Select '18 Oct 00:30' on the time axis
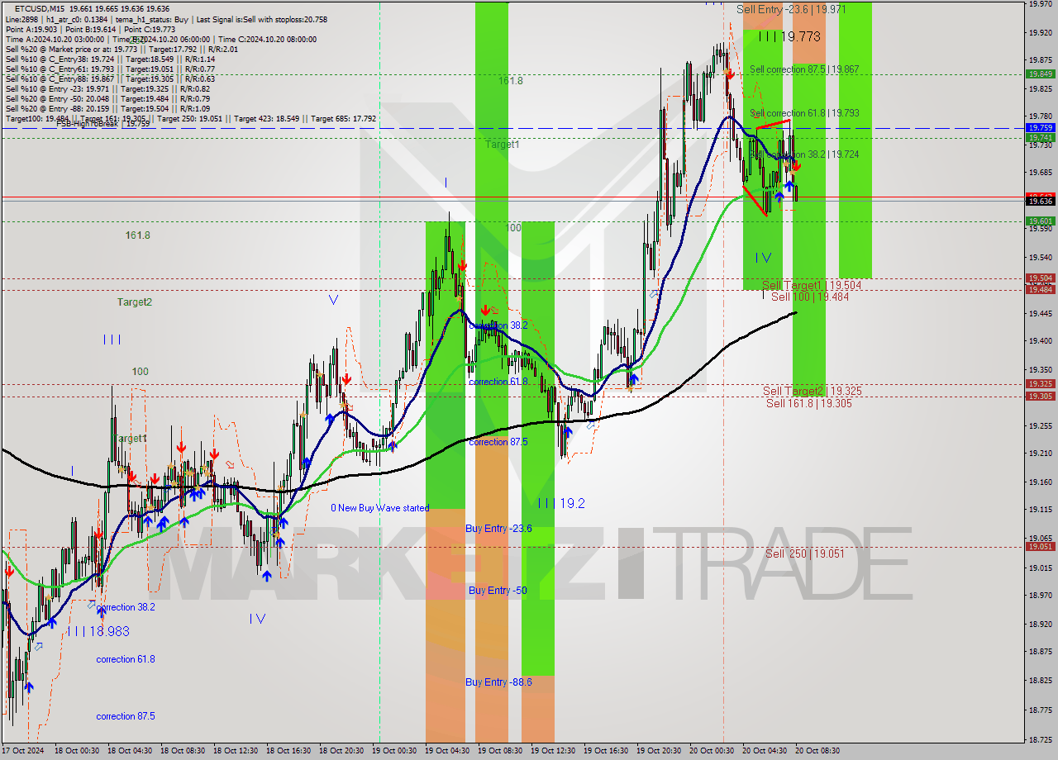 click(x=78, y=751)
